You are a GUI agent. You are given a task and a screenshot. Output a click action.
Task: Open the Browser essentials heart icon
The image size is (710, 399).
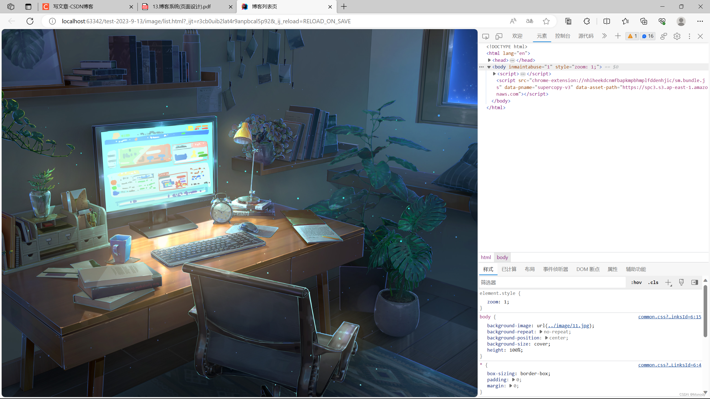662,21
